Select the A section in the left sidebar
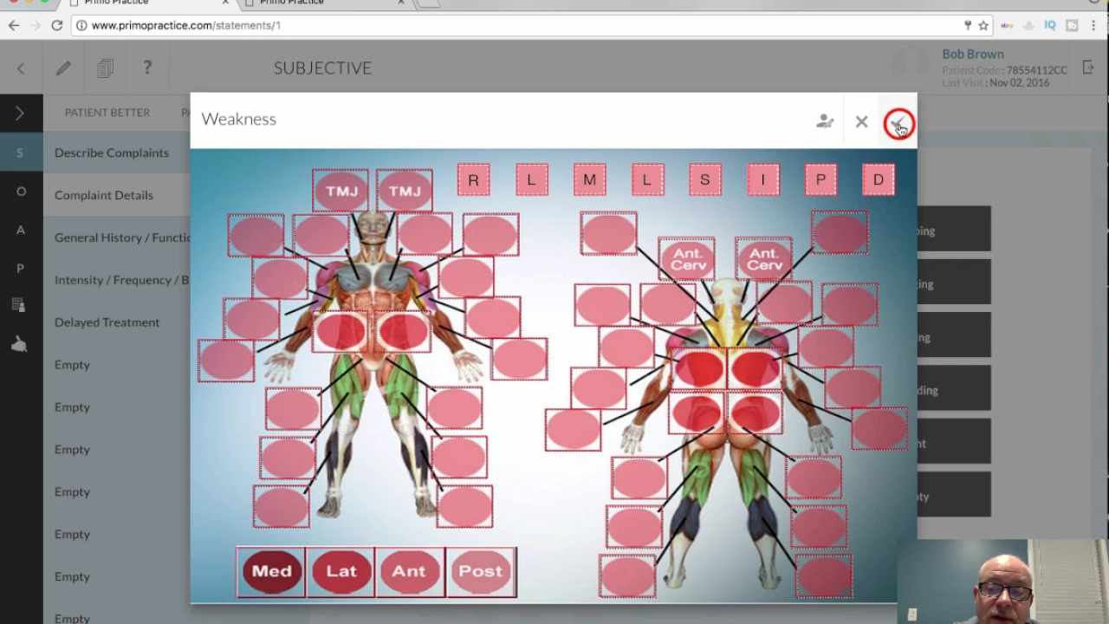 pyautogui.click(x=21, y=230)
